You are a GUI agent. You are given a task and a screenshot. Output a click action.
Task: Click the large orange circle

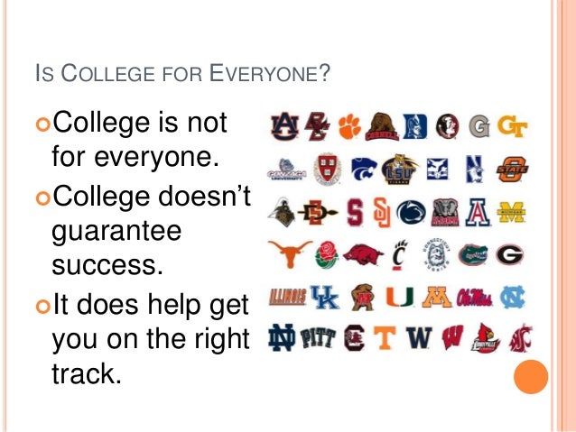(531, 377)
